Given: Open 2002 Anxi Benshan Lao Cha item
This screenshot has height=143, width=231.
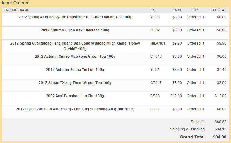Looking at the screenshot, I should click(x=75, y=96).
